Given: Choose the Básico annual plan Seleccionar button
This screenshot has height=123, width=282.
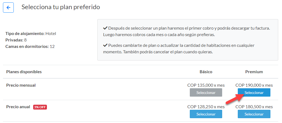Looking at the screenshot, I should point(206,114).
